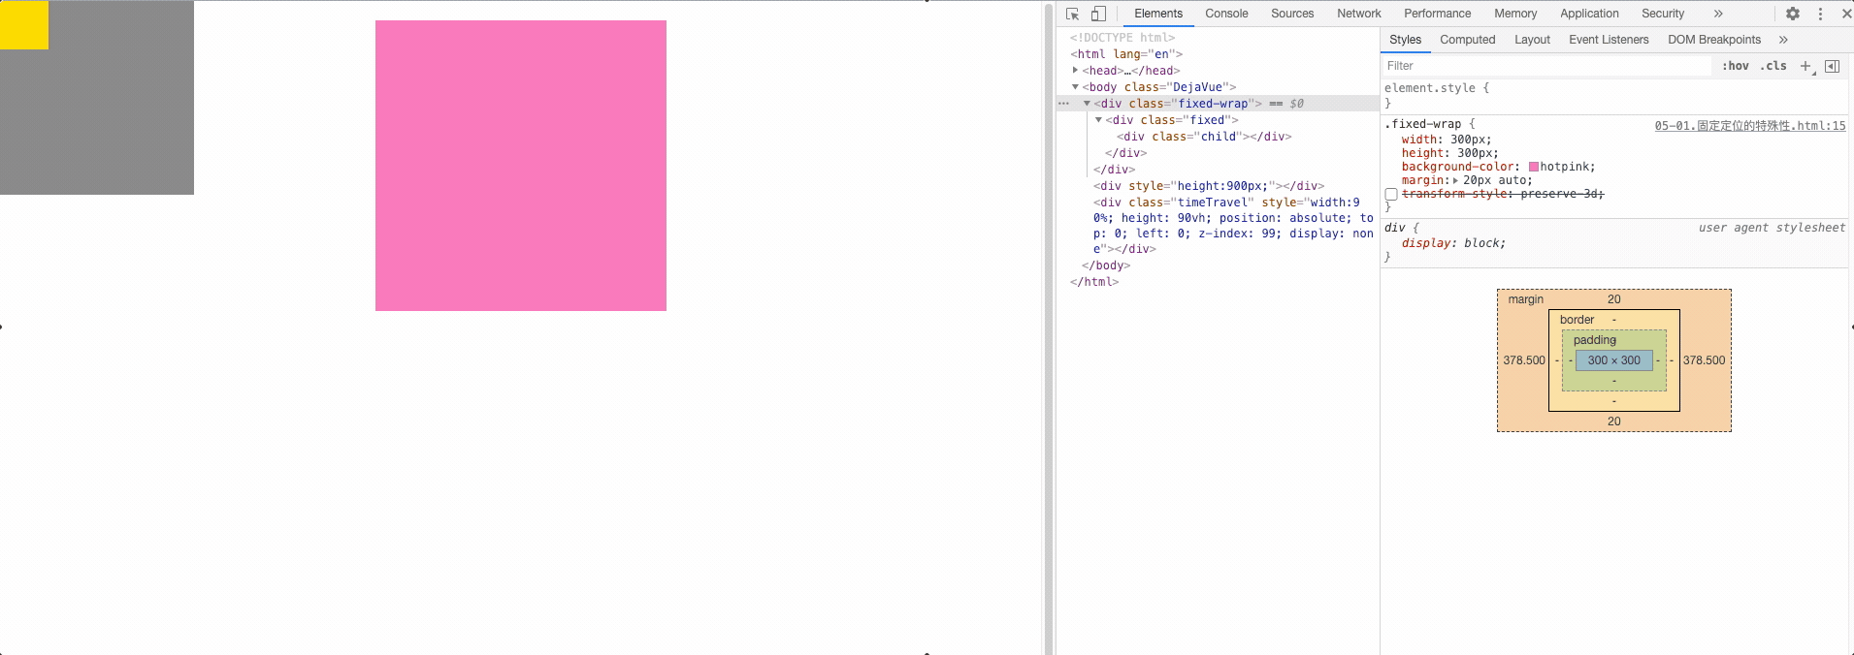Screen dimensions: 1854x655
Task: Switch to the Console tab
Action: pyautogui.click(x=1226, y=14)
